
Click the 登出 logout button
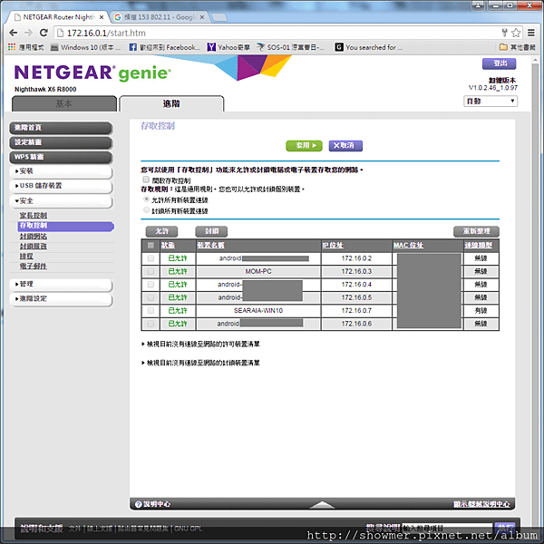coord(500,63)
